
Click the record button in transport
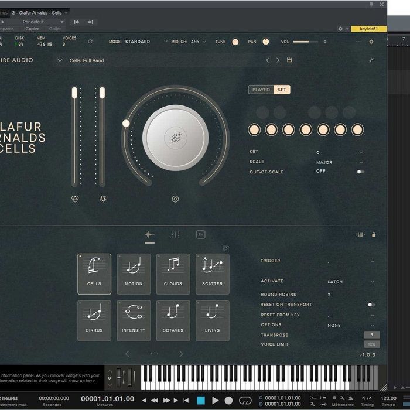tap(228, 400)
